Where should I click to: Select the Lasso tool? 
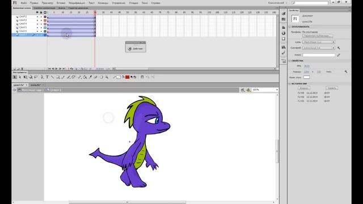pos(36,77)
